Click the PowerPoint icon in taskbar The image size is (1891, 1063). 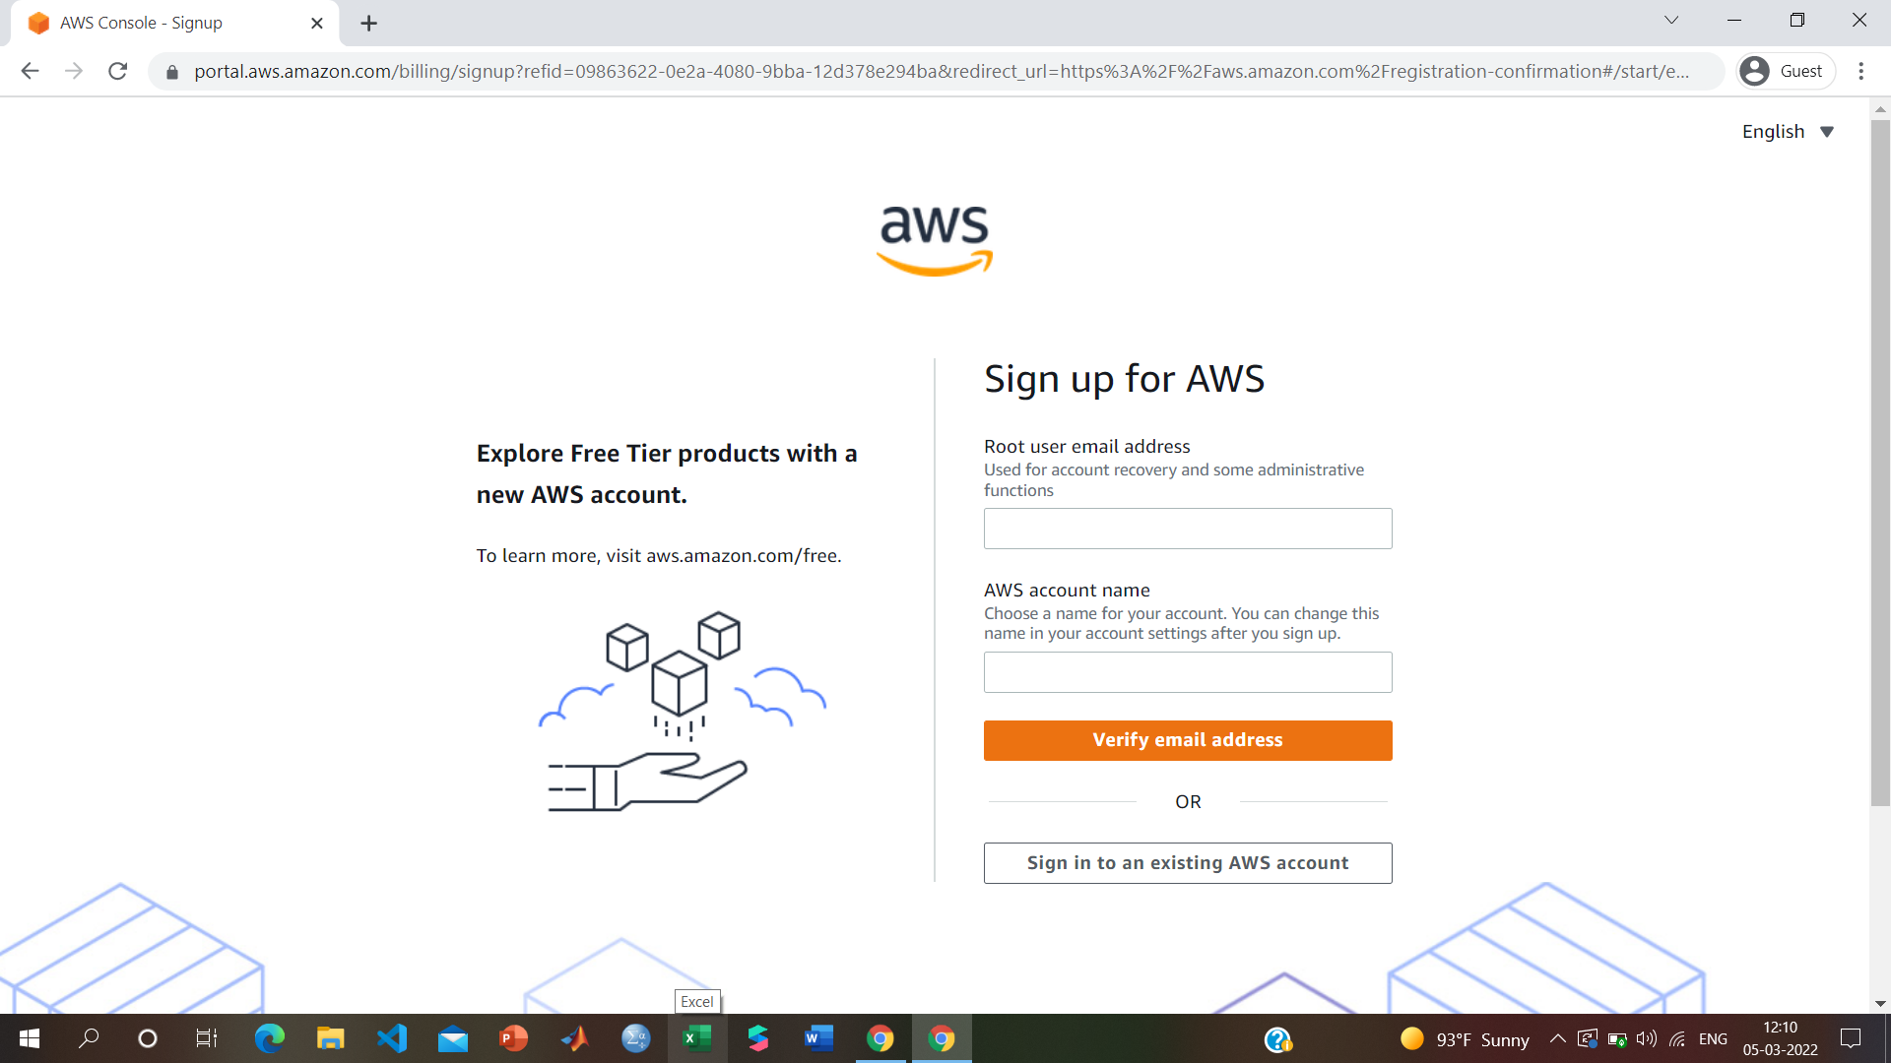tap(513, 1037)
